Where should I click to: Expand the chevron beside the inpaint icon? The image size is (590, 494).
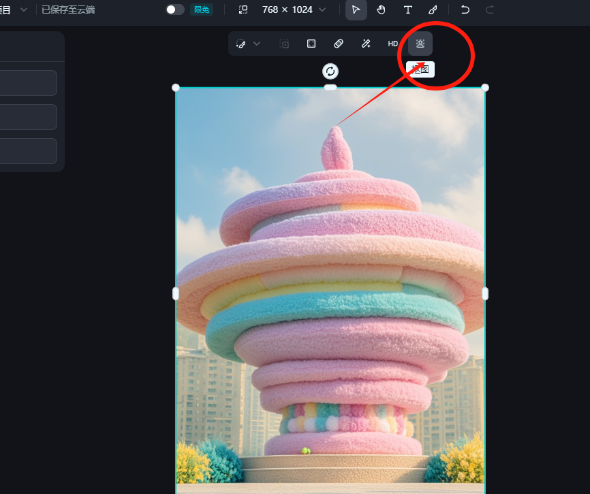(257, 44)
